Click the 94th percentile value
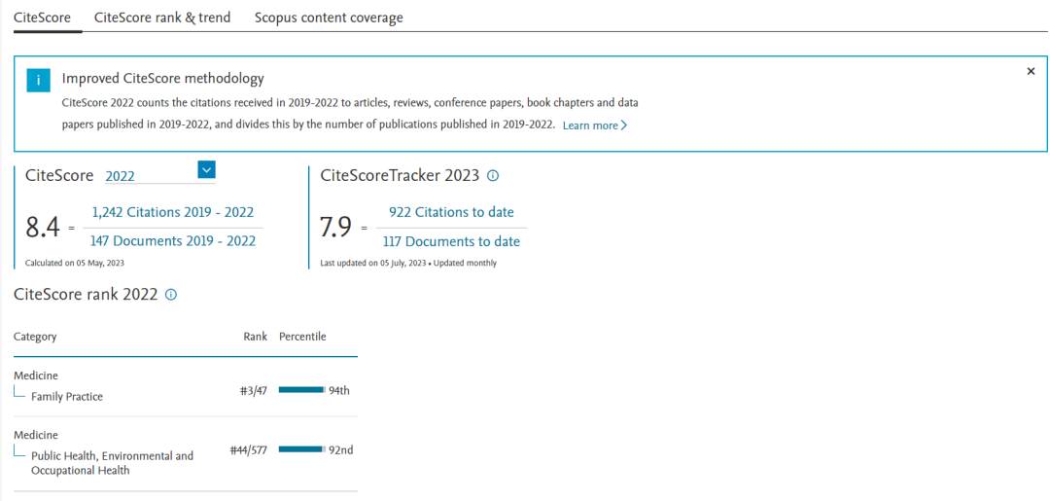This screenshot has width=1050, height=501. 339,390
